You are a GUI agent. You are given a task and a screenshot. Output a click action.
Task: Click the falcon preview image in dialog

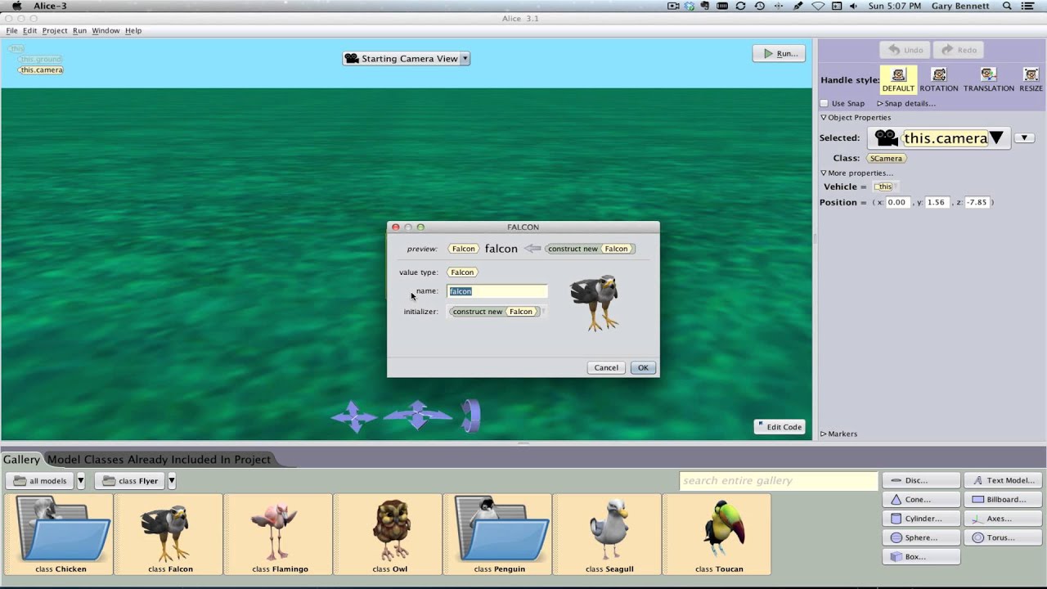(595, 303)
